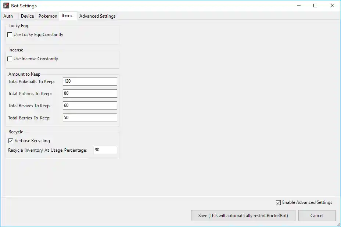The height and width of the screenshot is (227, 341).
Task: Open the Advanced Settings tab
Action: pyautogui.click(x=97, y=16)
